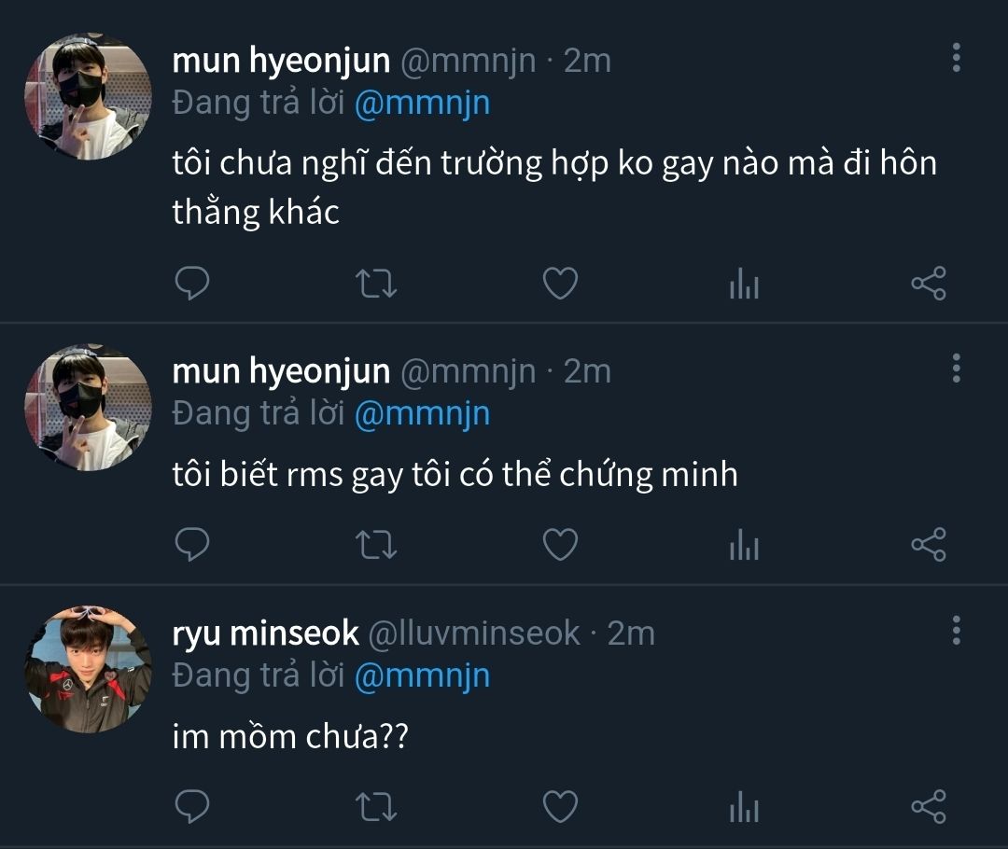Retweet the 'chứng minh' tweet
1008x849 pixels.
(377, 545)
